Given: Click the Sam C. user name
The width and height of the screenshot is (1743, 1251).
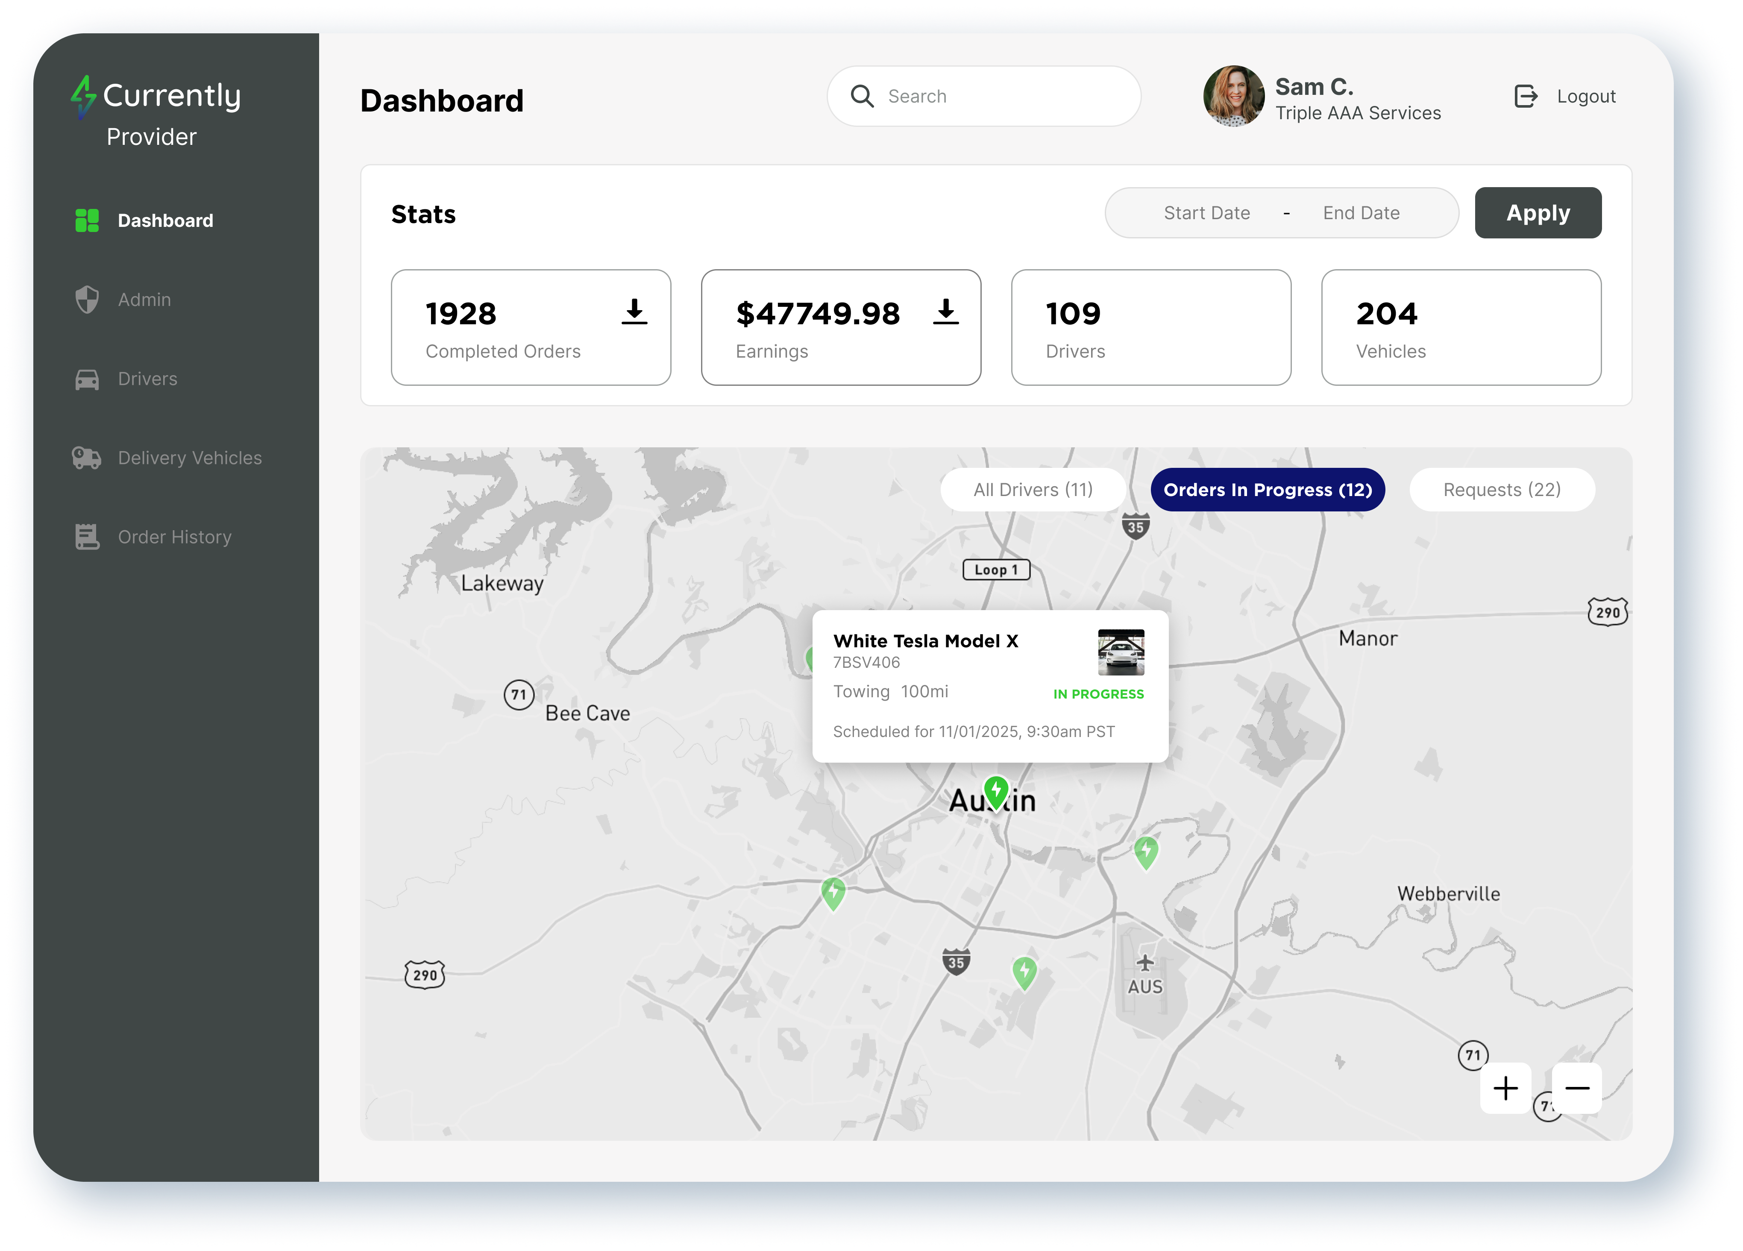Looking at the screenshot, I should click(1314, 87).
